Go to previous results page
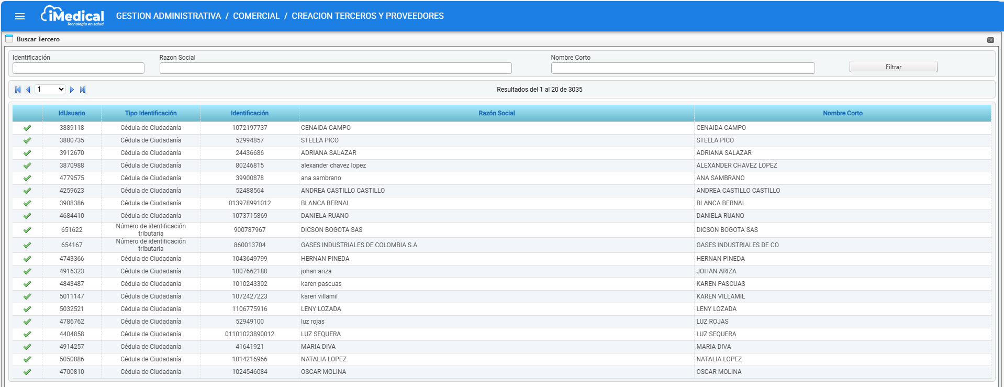 [28, 90]
